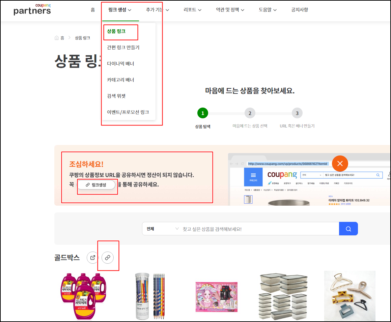Select 상품 링크 in the dropdown
This screenshot has width=391, height=322.
116,31
